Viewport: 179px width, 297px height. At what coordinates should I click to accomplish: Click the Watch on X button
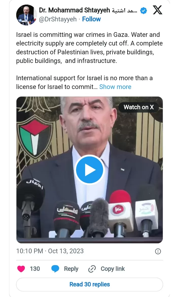[138, 107]
